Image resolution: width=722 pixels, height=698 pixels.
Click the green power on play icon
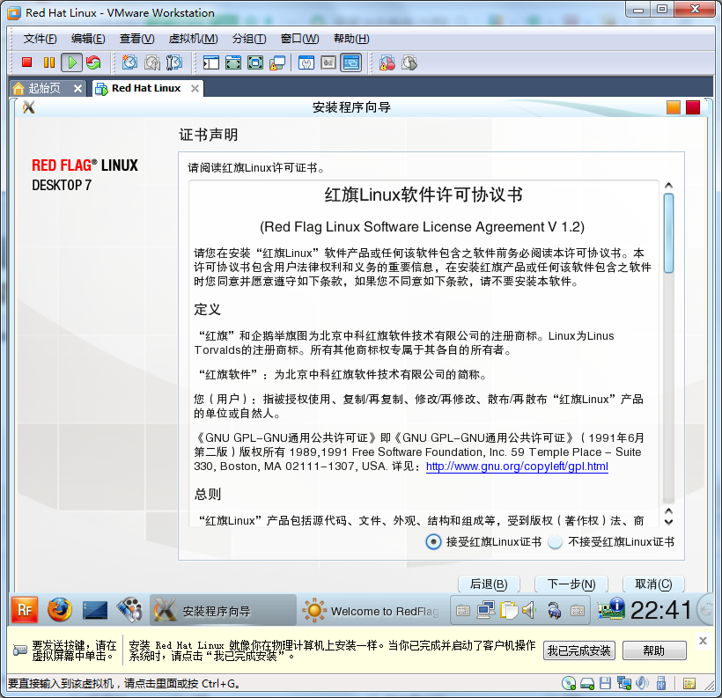click(72, 62)
